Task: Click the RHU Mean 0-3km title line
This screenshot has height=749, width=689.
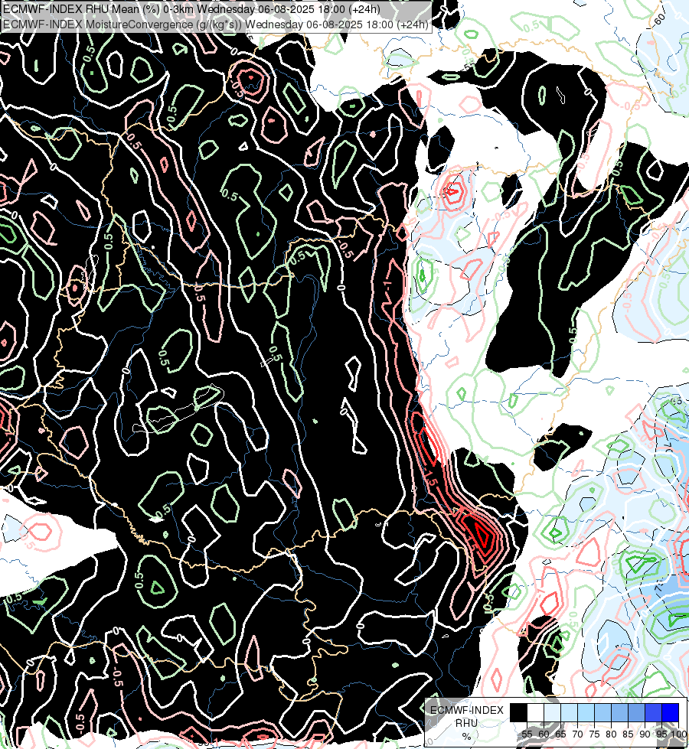Action: [x=191, y=9]
